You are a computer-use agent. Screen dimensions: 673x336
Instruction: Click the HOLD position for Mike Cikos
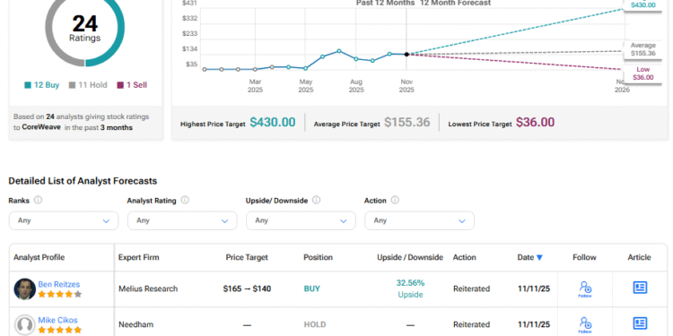pyautogui.click(x=315, y=324)
